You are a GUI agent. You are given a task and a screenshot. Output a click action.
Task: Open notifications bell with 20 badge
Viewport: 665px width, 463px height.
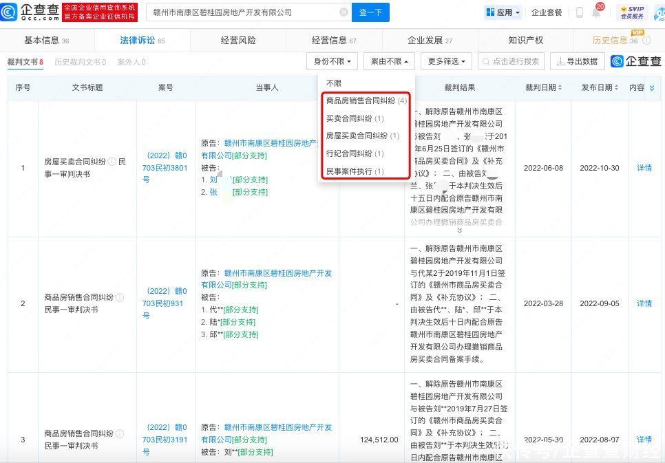597,11
